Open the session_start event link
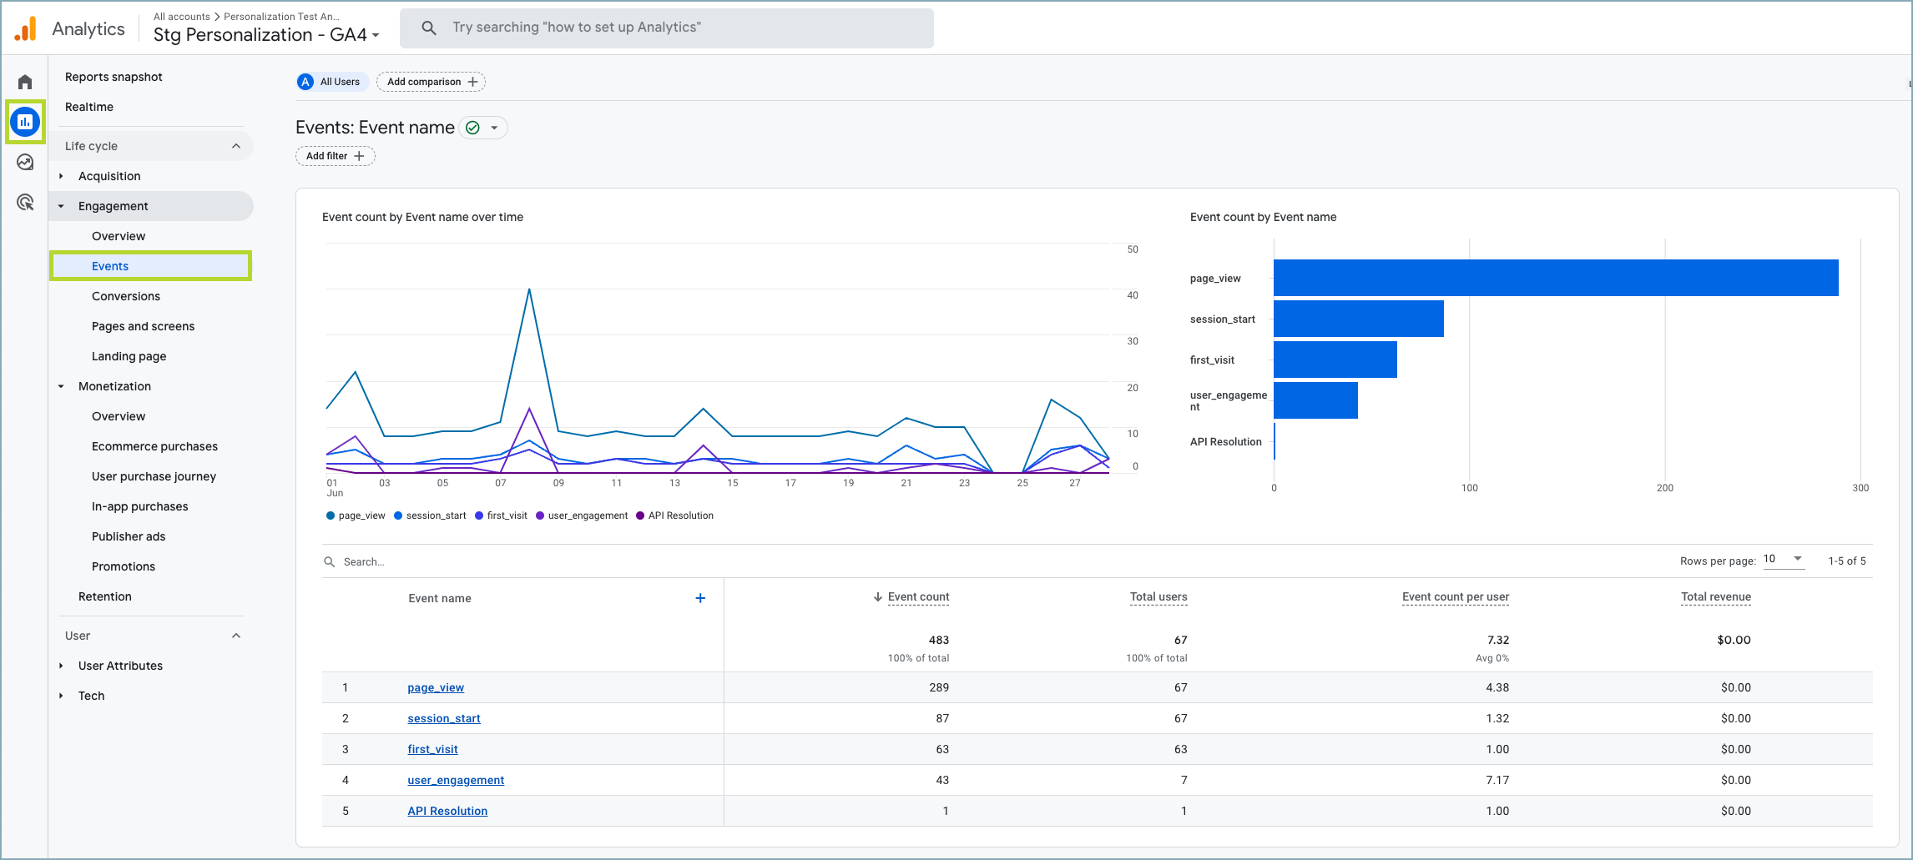 point(444,718)
